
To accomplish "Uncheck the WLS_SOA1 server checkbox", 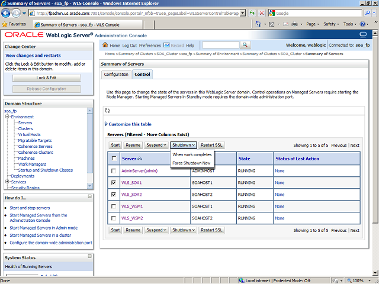I will point(114,183).
